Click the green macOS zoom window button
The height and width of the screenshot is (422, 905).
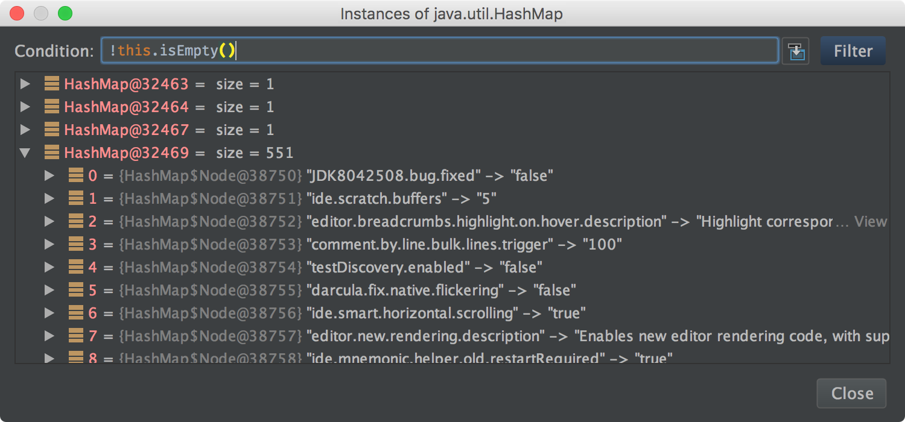pos(65,13)
